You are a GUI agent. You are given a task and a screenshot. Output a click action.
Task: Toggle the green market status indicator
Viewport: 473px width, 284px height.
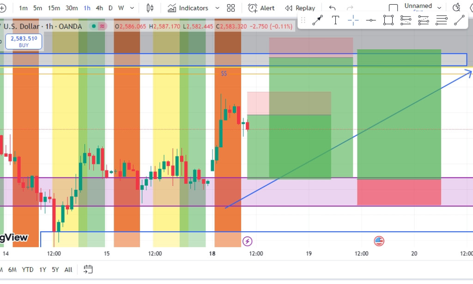pyautogui.click(x=94, y=26)
